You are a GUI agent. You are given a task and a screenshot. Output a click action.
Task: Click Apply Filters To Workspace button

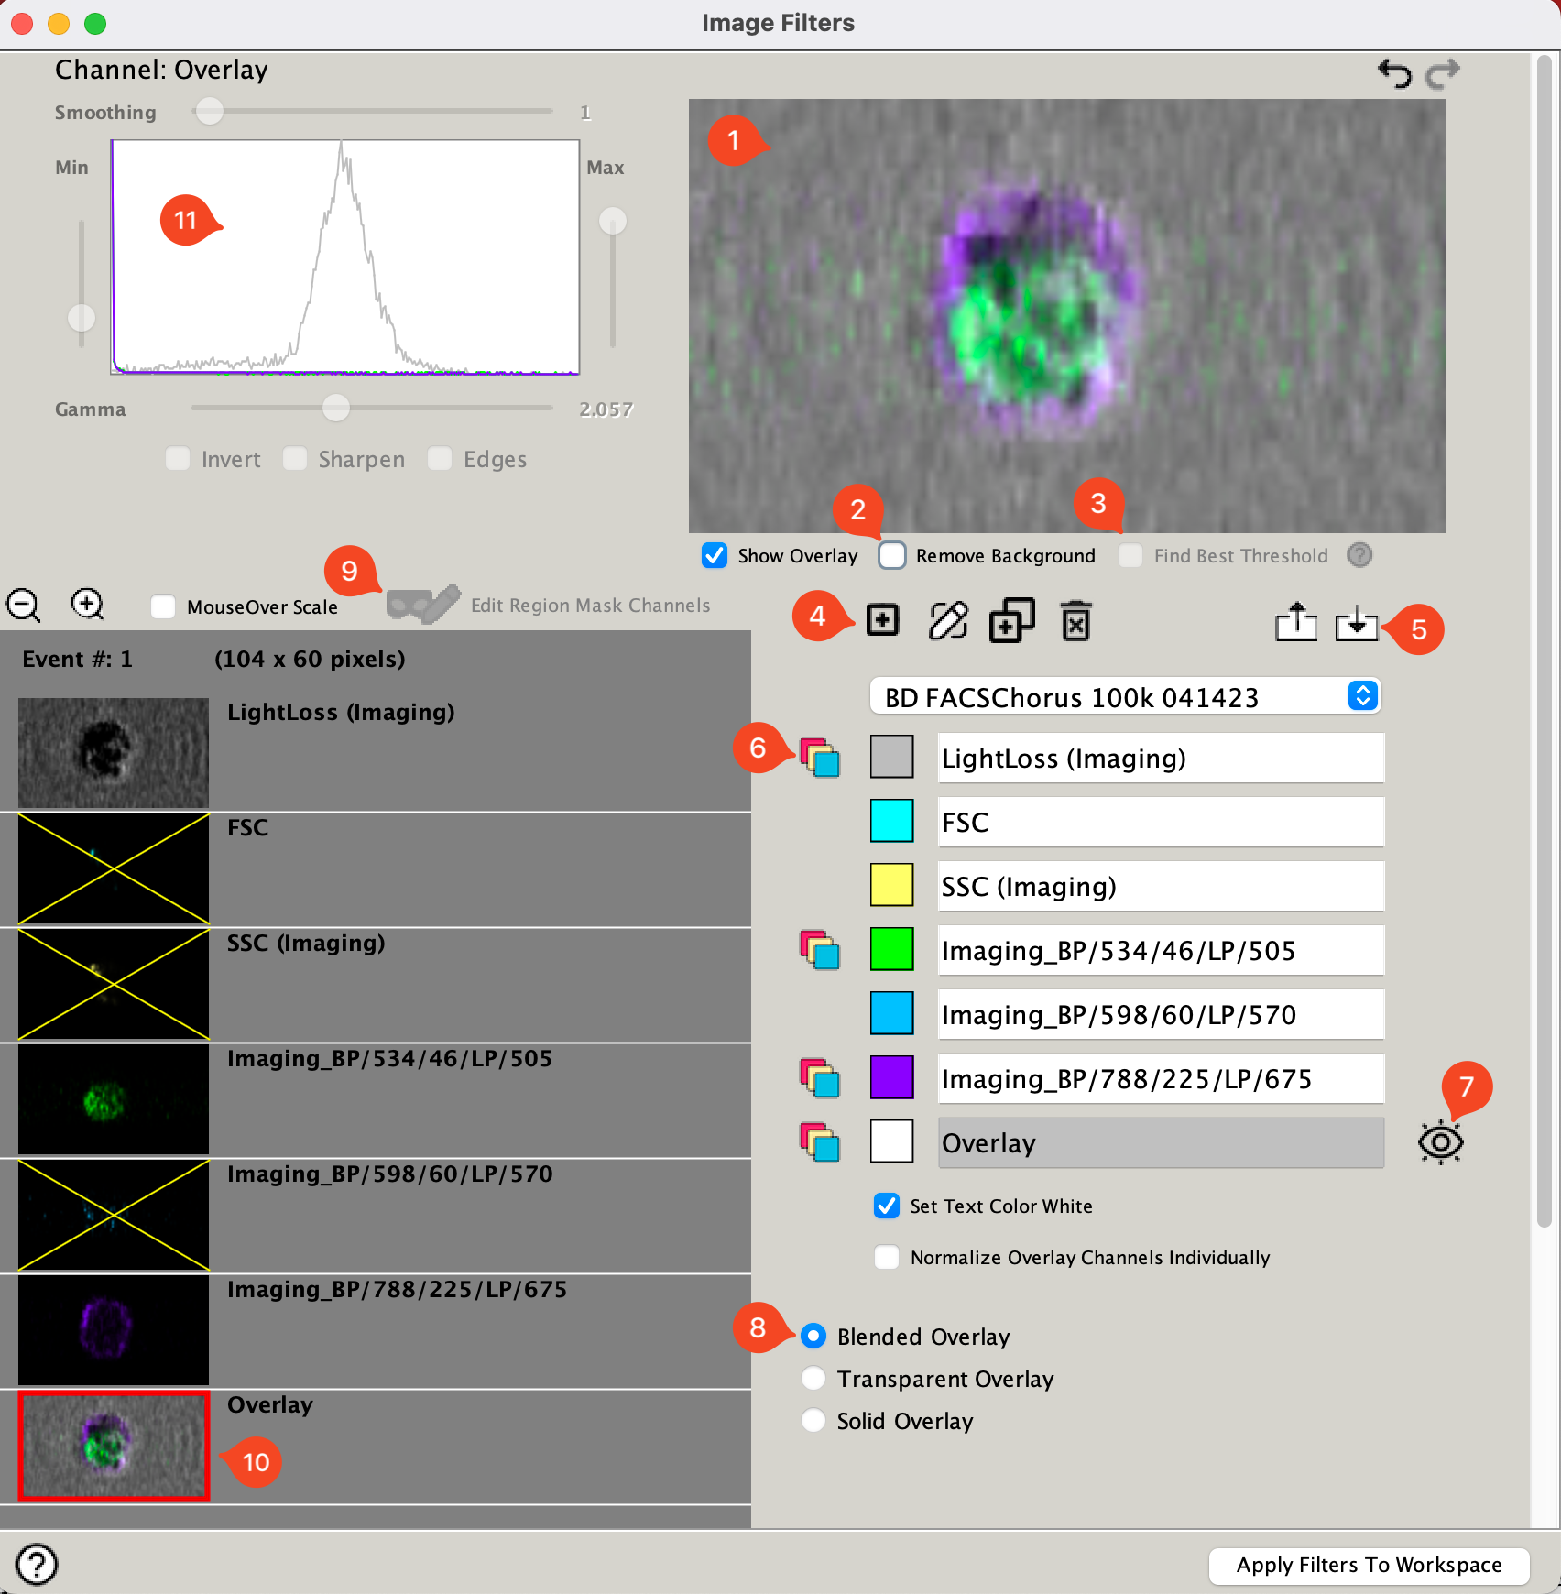[x=1369, y=1565]
